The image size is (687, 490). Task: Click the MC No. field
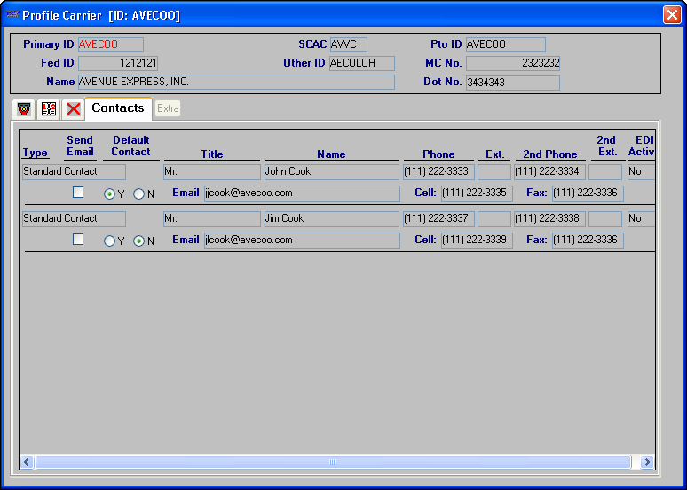pos(512,64)
